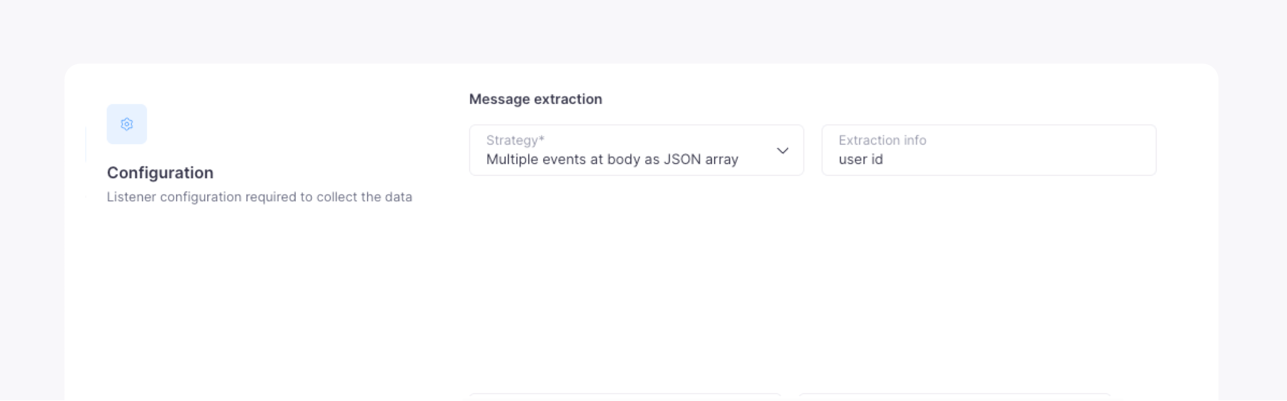Click the gray page background above the card
Image resolution: width=1287 pixels, height=401 pixels.
click(x=643, y=30)
